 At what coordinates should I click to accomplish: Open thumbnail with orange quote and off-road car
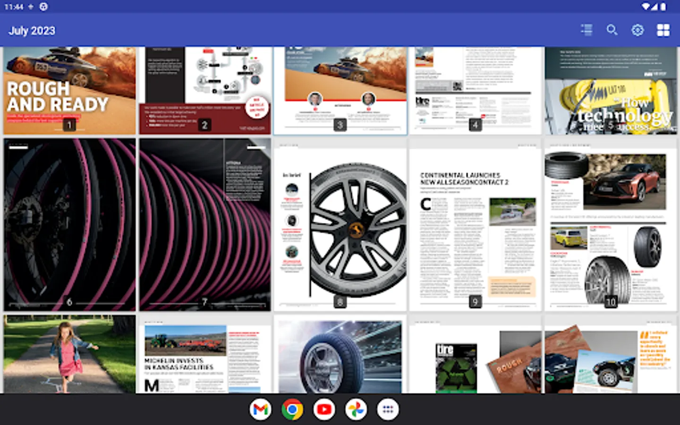point(611,354)
